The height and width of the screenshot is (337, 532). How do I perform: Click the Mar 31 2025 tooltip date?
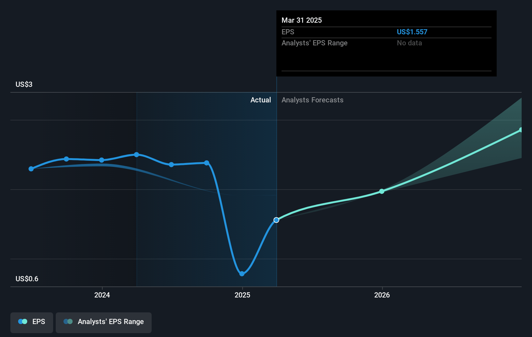click(302, 20)
